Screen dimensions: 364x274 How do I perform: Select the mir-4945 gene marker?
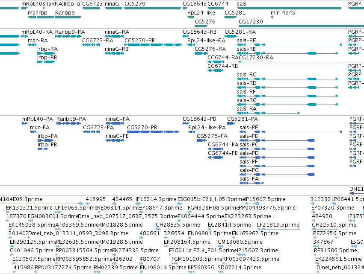click(x=272, y=17)
